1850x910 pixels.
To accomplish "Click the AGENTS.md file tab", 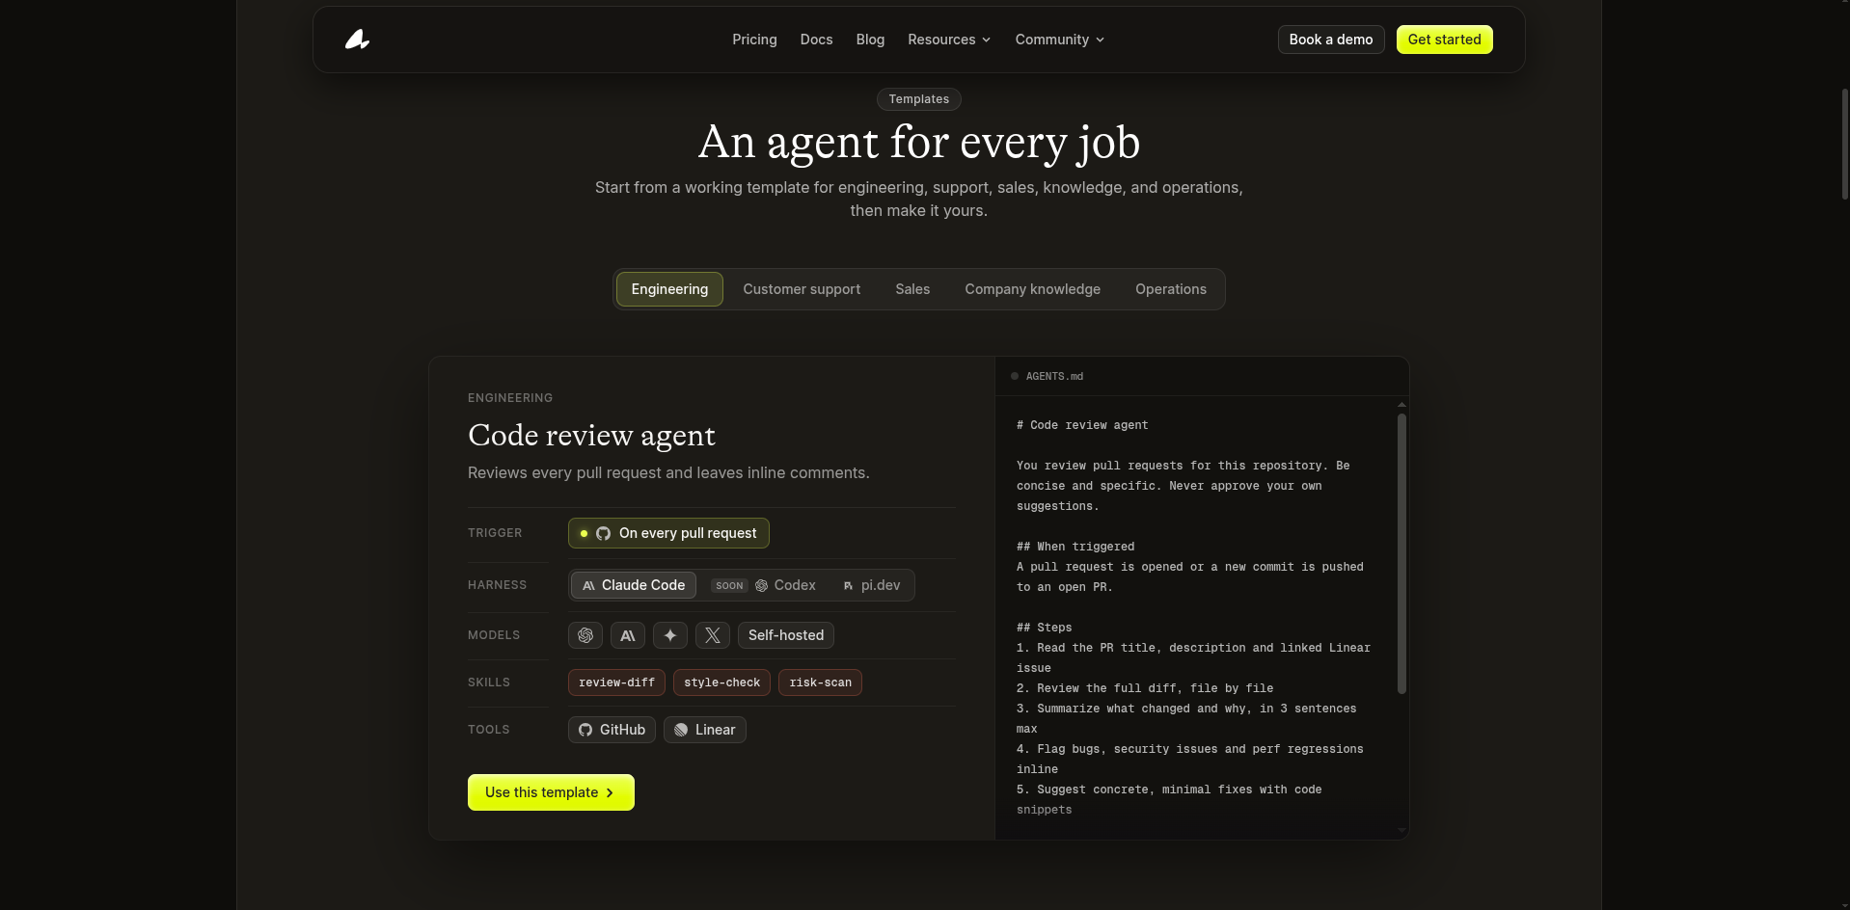I will 1047,377.
